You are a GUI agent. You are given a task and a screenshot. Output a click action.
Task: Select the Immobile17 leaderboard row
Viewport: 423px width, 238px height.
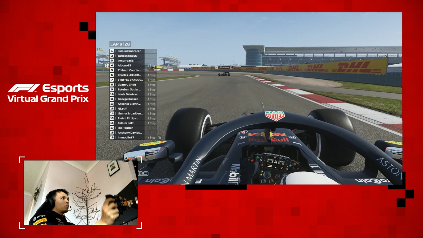(x=133, y=138)
